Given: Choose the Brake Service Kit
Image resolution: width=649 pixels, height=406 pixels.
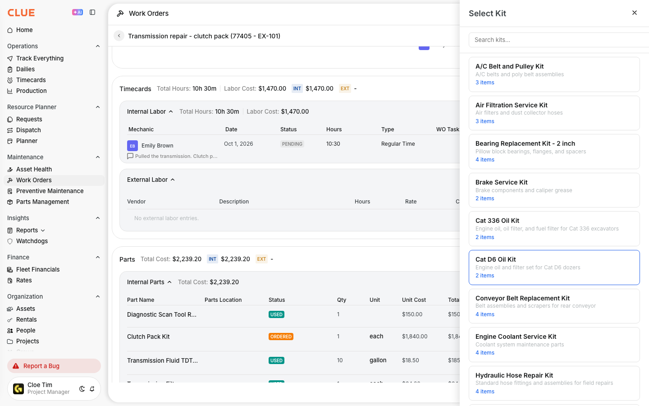Looking at the screenshot, I should point(554,190).
